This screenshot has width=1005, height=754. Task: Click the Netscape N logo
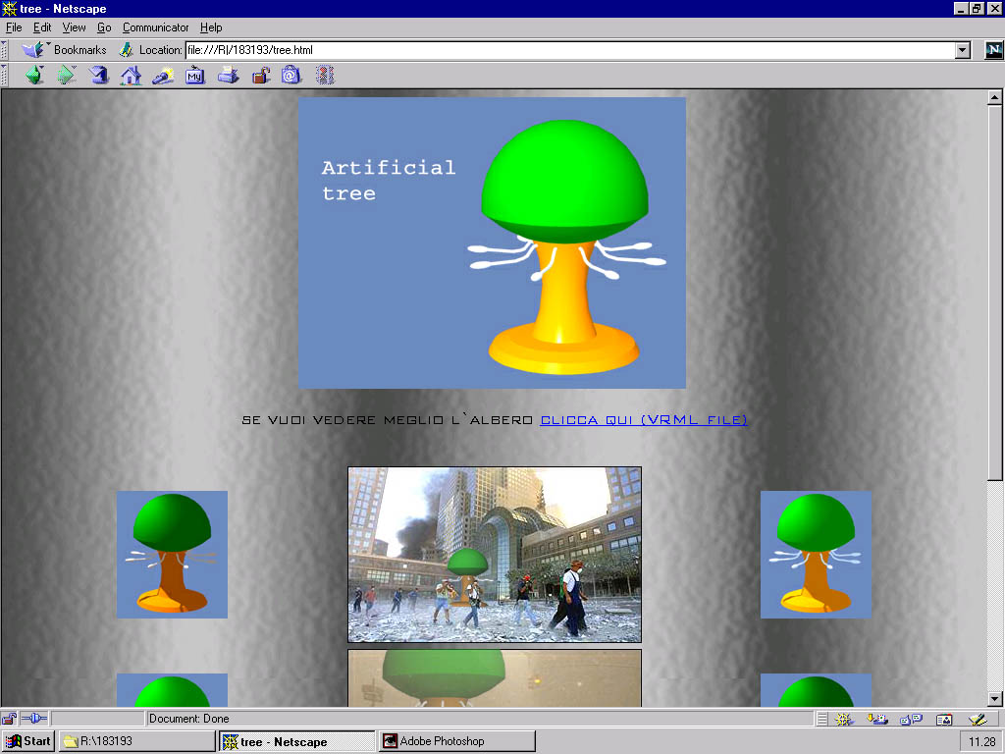point(993,50)
